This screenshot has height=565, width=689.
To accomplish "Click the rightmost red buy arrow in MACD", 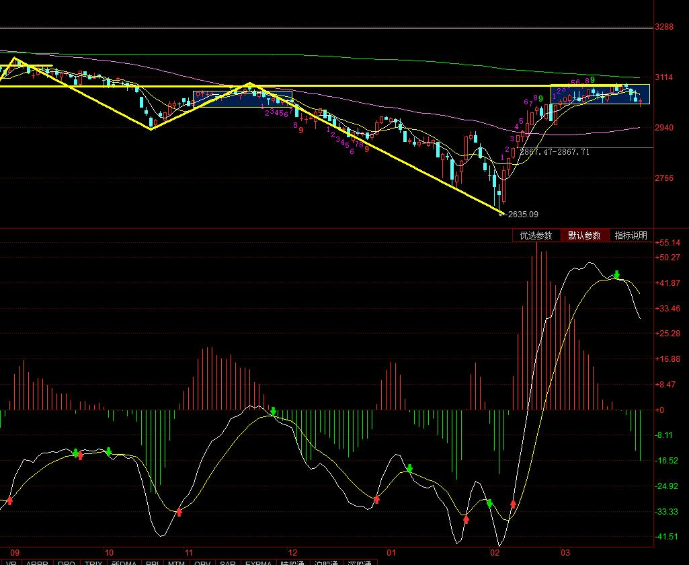I will 514,503.
